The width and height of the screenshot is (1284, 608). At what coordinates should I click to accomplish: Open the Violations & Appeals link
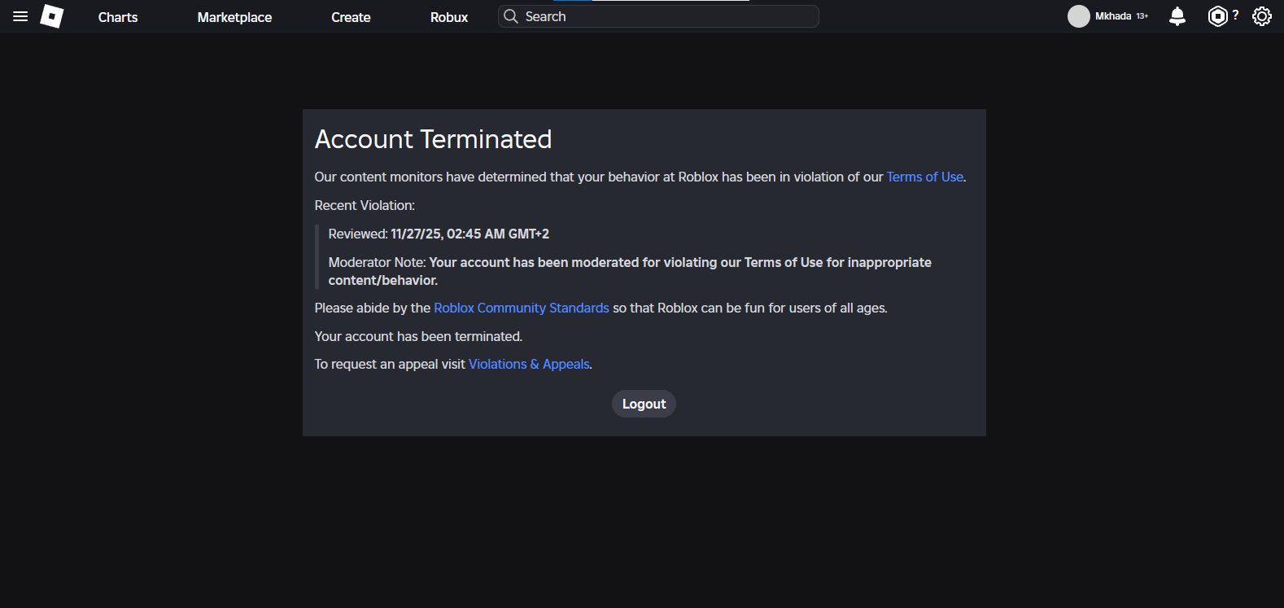pyautogui.click(x=529, y=364)
